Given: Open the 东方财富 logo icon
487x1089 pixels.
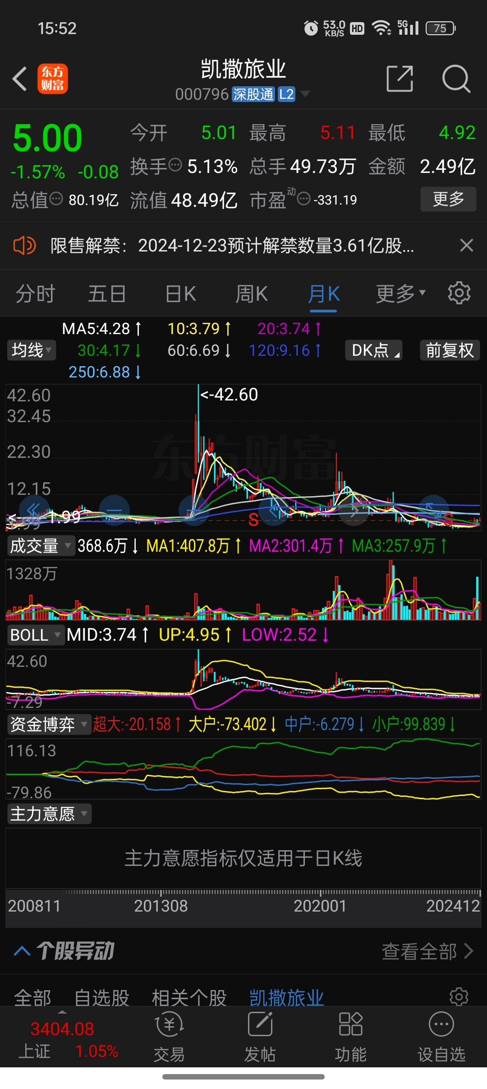Looking at the screenshot, I should [52, 79].
